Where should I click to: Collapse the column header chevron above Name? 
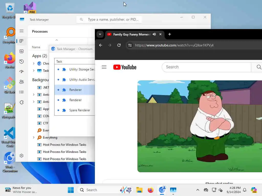click(x=57, y=40)
